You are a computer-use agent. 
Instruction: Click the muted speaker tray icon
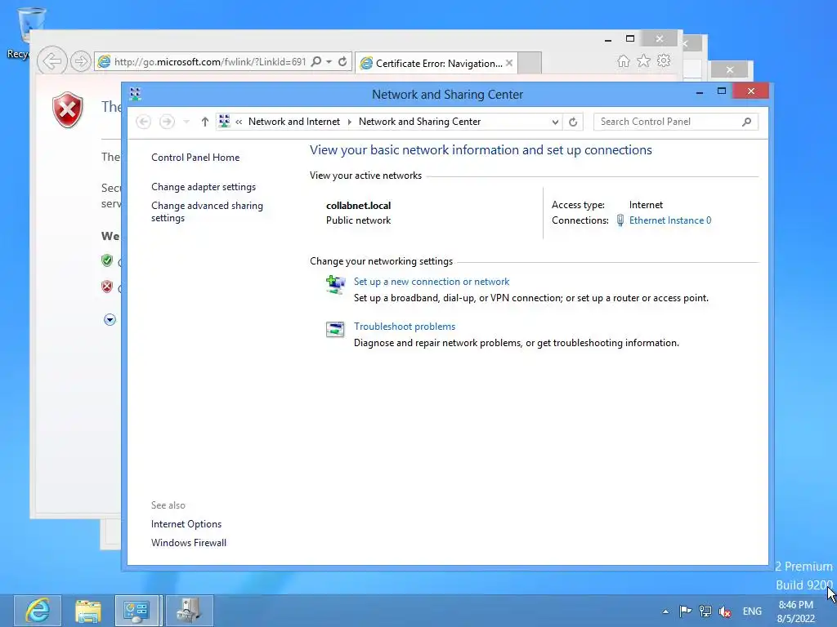725,611
